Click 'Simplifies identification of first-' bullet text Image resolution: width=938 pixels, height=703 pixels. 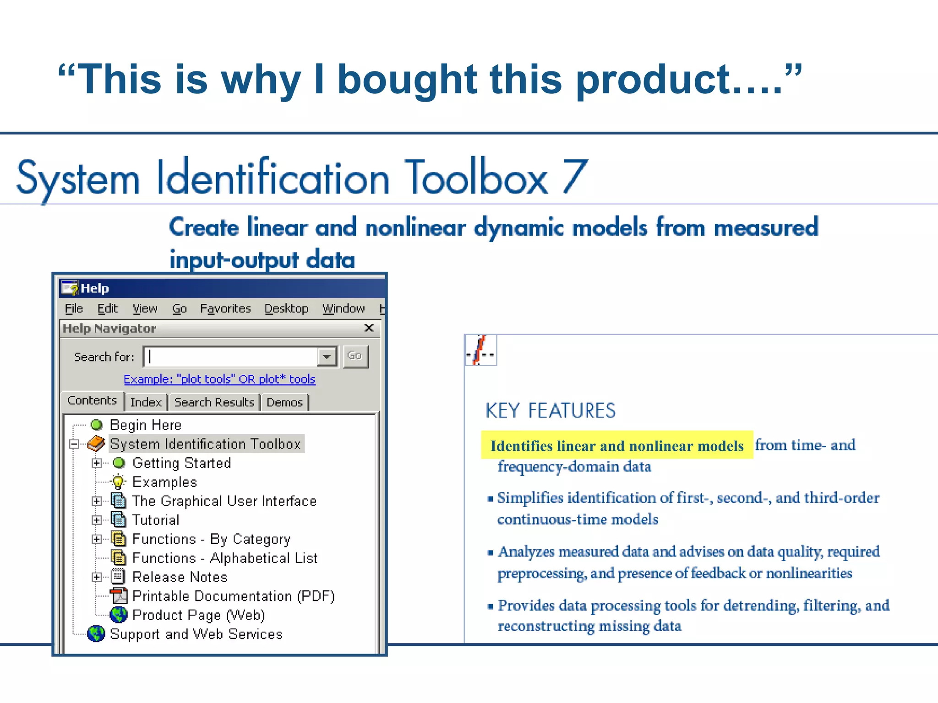tap(688, 508)
